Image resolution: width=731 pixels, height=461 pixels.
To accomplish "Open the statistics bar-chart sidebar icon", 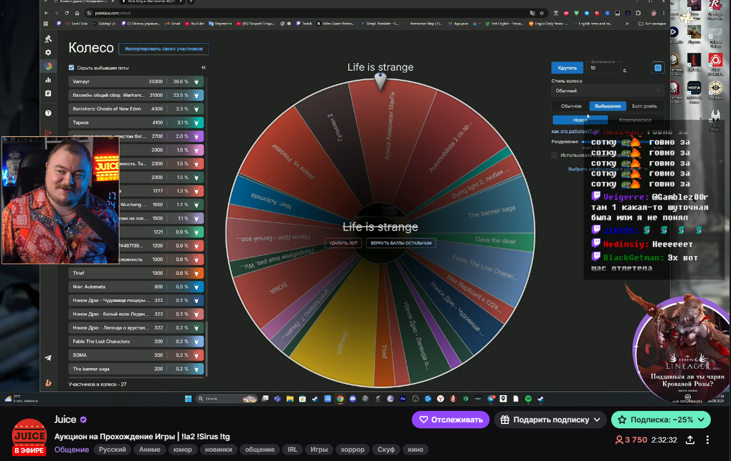I will click(x=48, y=80).
